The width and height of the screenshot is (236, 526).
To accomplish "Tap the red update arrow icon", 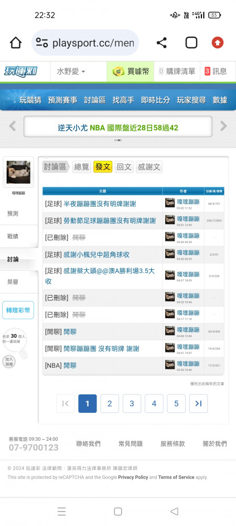I will [218, 43].
